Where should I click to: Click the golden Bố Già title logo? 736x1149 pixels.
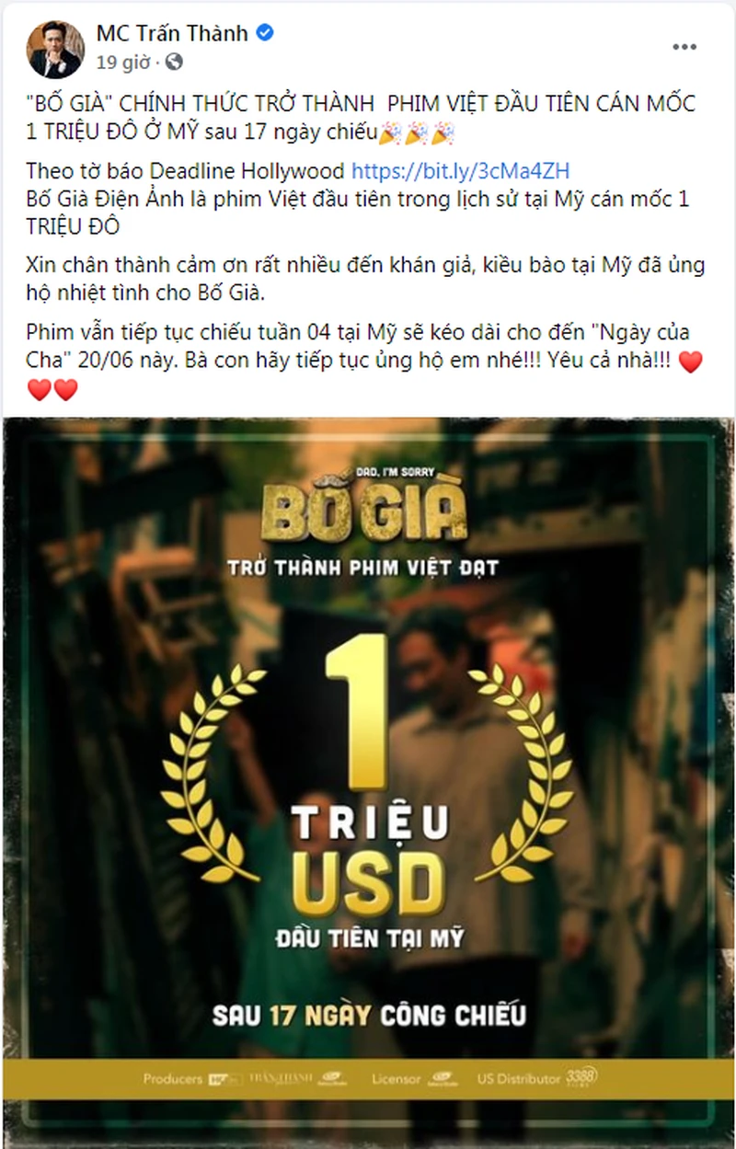click(x=362, y=511)
